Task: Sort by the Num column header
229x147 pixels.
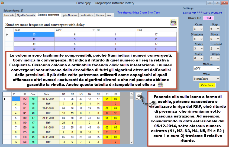Action: point(34,30)
